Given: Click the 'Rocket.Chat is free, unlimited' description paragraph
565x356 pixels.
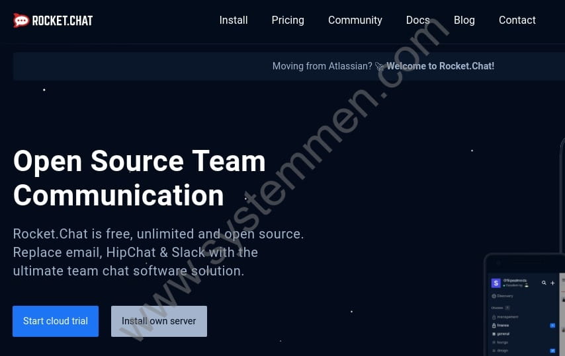Looking at the screenshot, I should tap(158, 252).
